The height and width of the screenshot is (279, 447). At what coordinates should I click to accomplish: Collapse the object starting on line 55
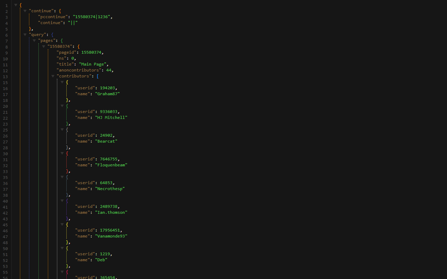pos(62,272)
